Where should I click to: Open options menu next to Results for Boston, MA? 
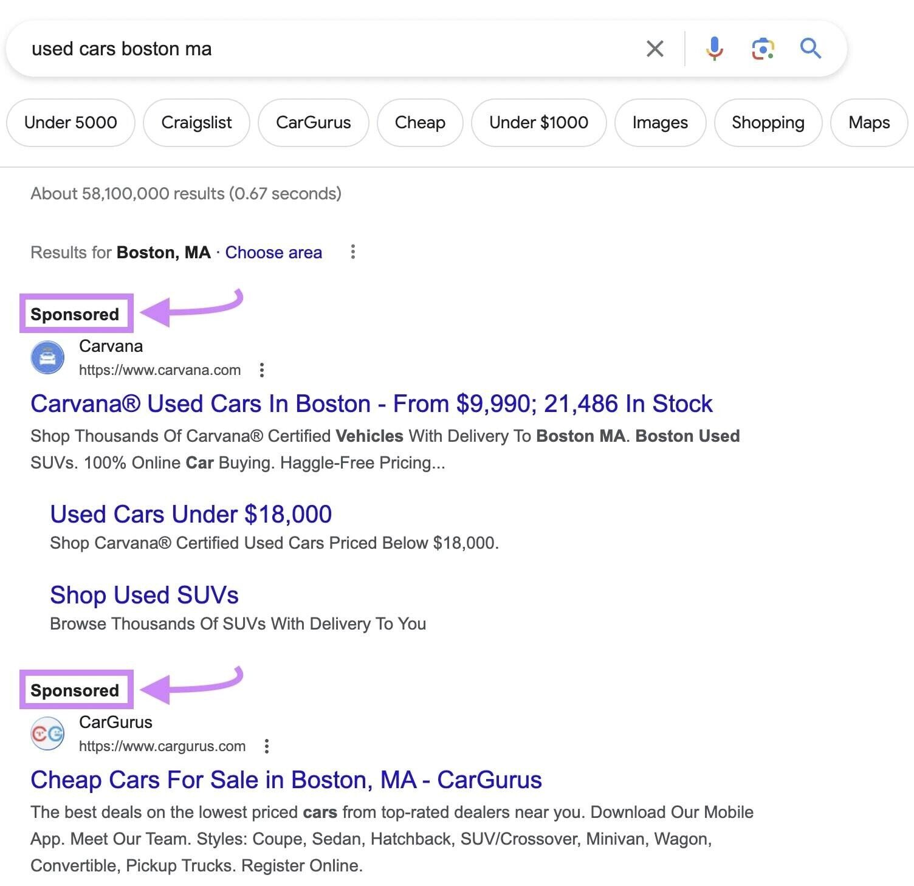pos(353,252)
